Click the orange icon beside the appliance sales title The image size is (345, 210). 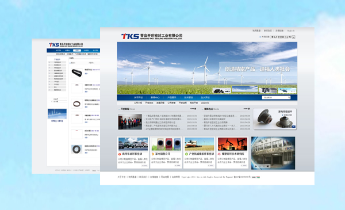153,154
